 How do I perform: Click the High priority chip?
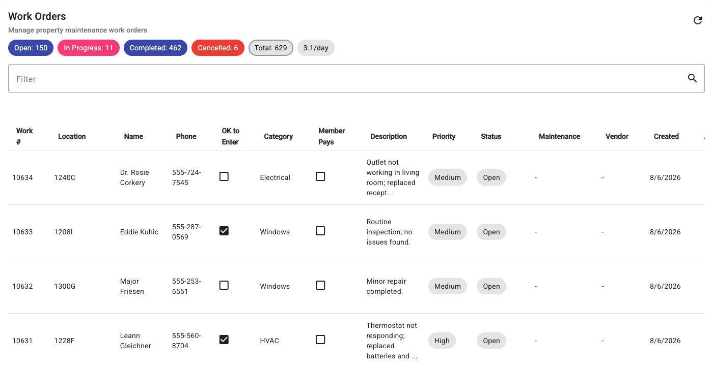(442, 341)
